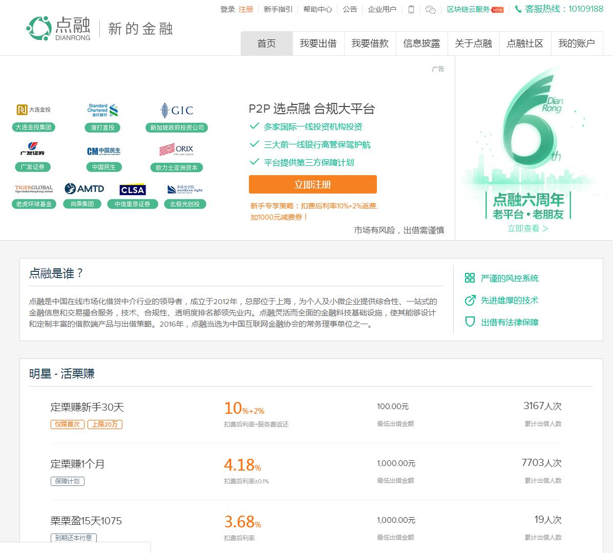Click the 大连金投 logo
Screen dimensions: 613x553
(x=34, y=110)
